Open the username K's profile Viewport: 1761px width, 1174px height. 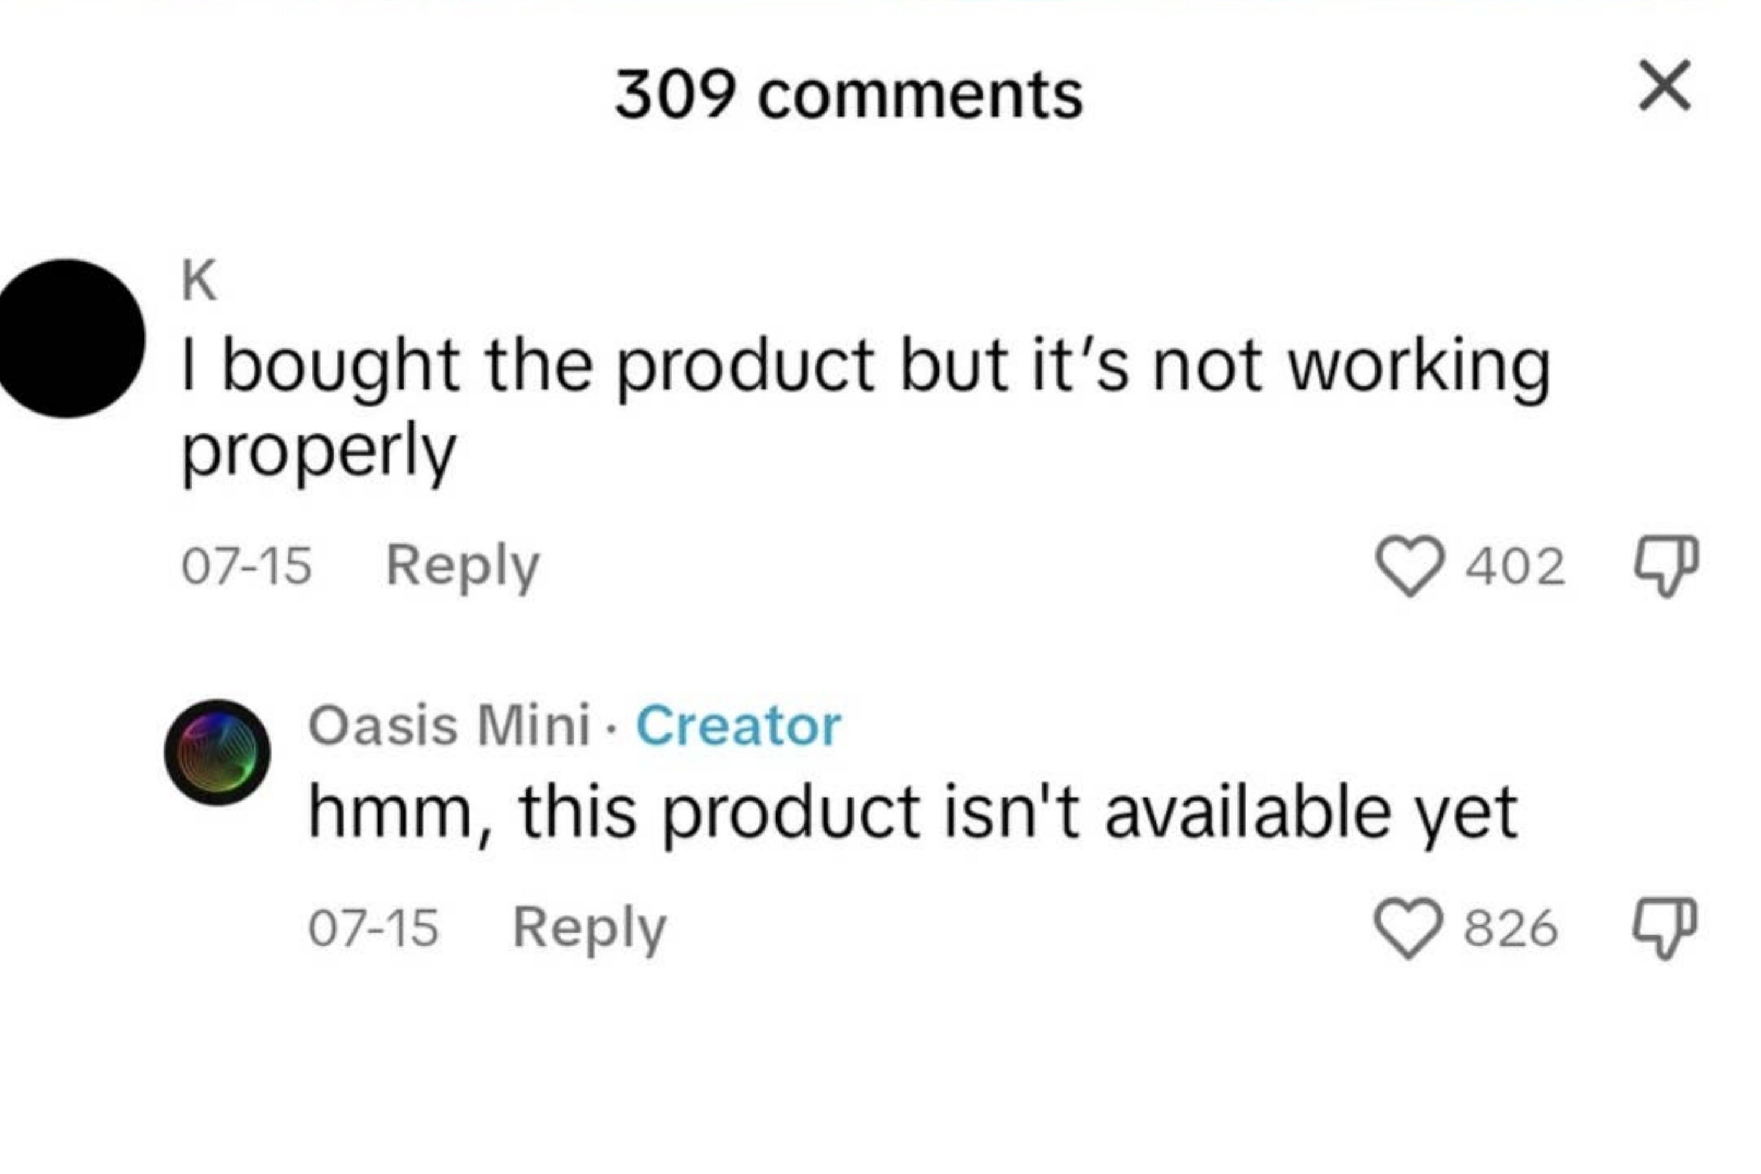click(199, 280)
